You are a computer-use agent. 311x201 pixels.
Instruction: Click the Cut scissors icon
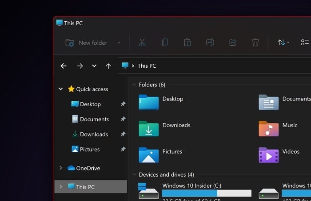tap(142, 43)
